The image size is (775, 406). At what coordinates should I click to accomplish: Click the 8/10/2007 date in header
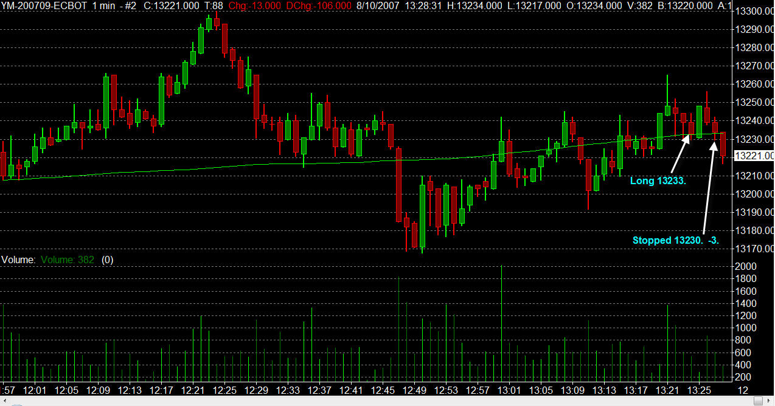[377, 5]
